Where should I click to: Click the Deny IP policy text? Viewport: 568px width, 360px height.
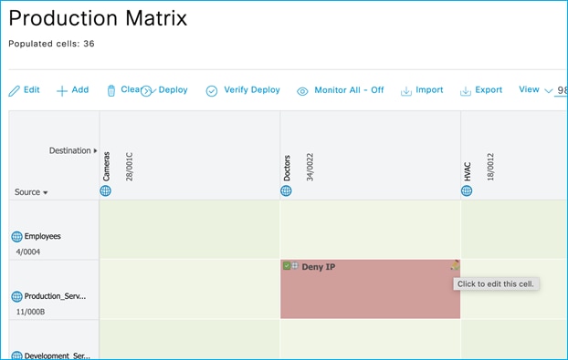(x=319, y=267)
